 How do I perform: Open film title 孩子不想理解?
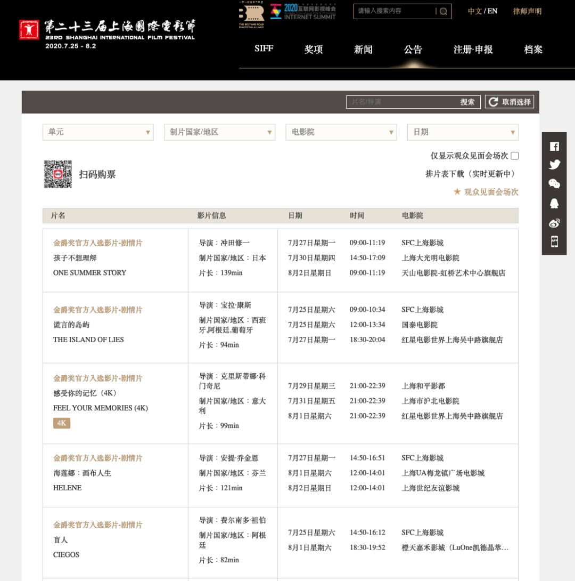coord(75,258)
